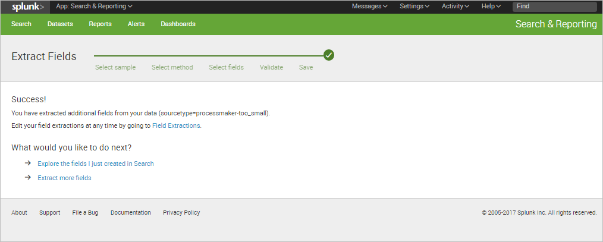Click the green checkmark completion icon
Image resolution: width=603 pixels, height=242 pixels.
click(x=329, y=55)
